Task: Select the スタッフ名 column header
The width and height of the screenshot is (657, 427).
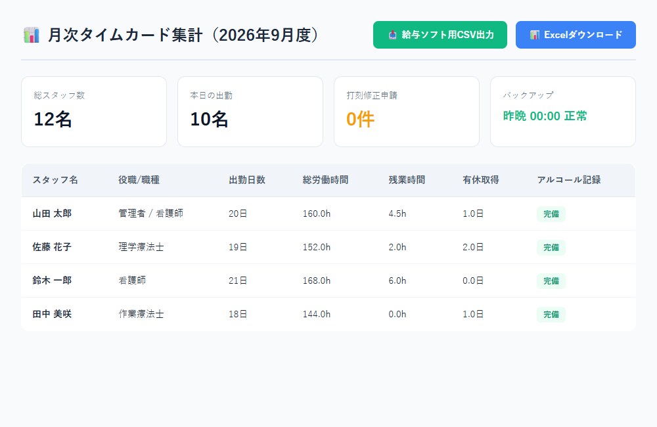Action: click(x=55, y=180)
